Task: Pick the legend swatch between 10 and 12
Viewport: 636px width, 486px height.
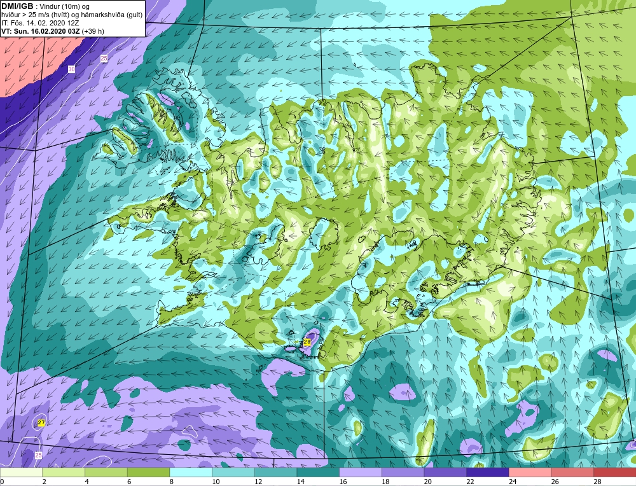Action: (233, 473)
